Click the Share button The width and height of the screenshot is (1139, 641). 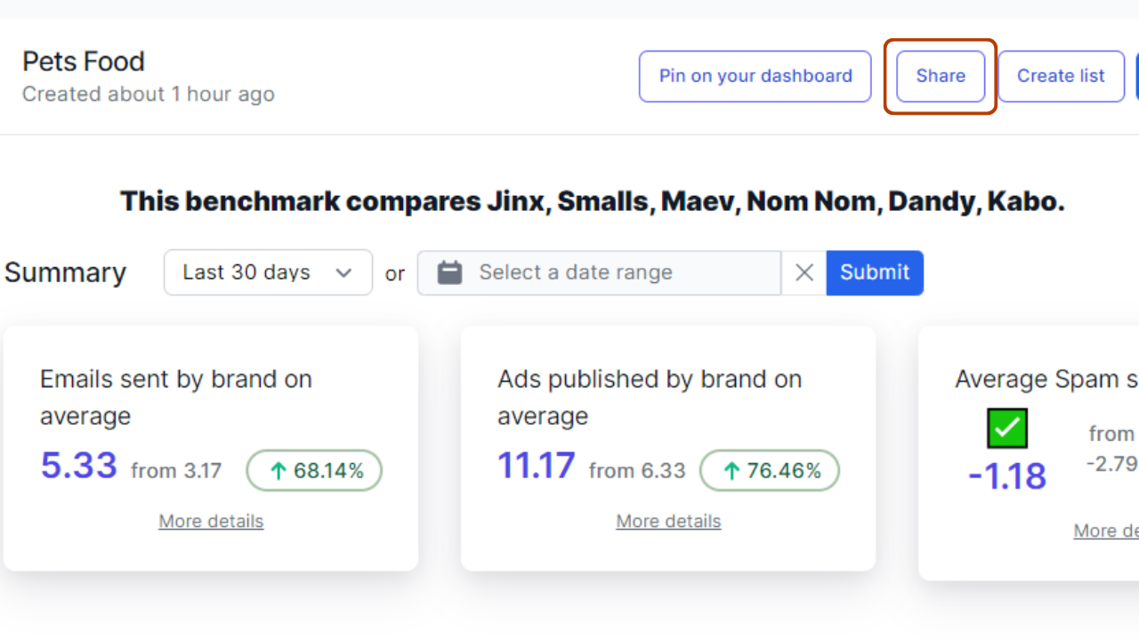(x=941, y=77)
